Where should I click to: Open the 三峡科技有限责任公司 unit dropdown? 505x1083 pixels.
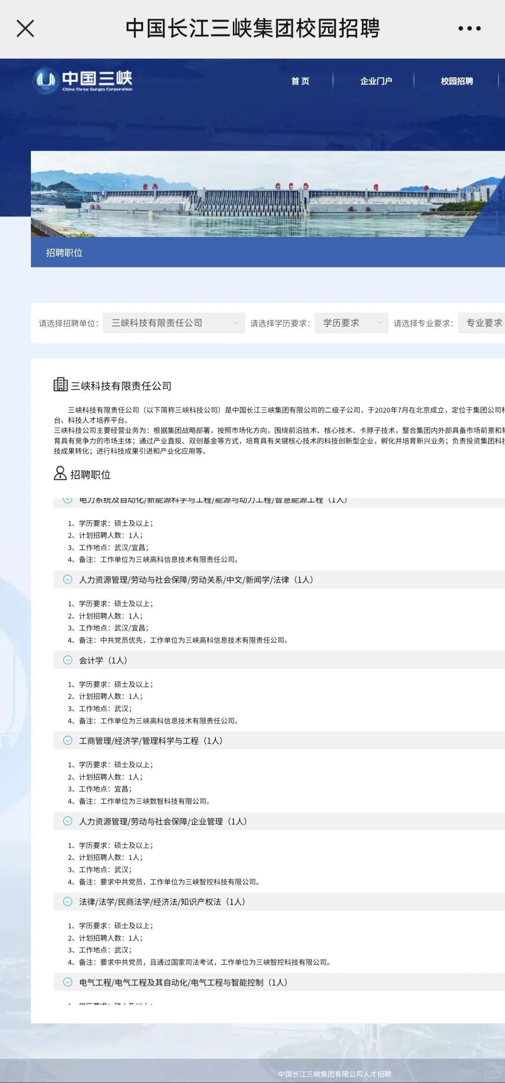[x=174, y=323]
